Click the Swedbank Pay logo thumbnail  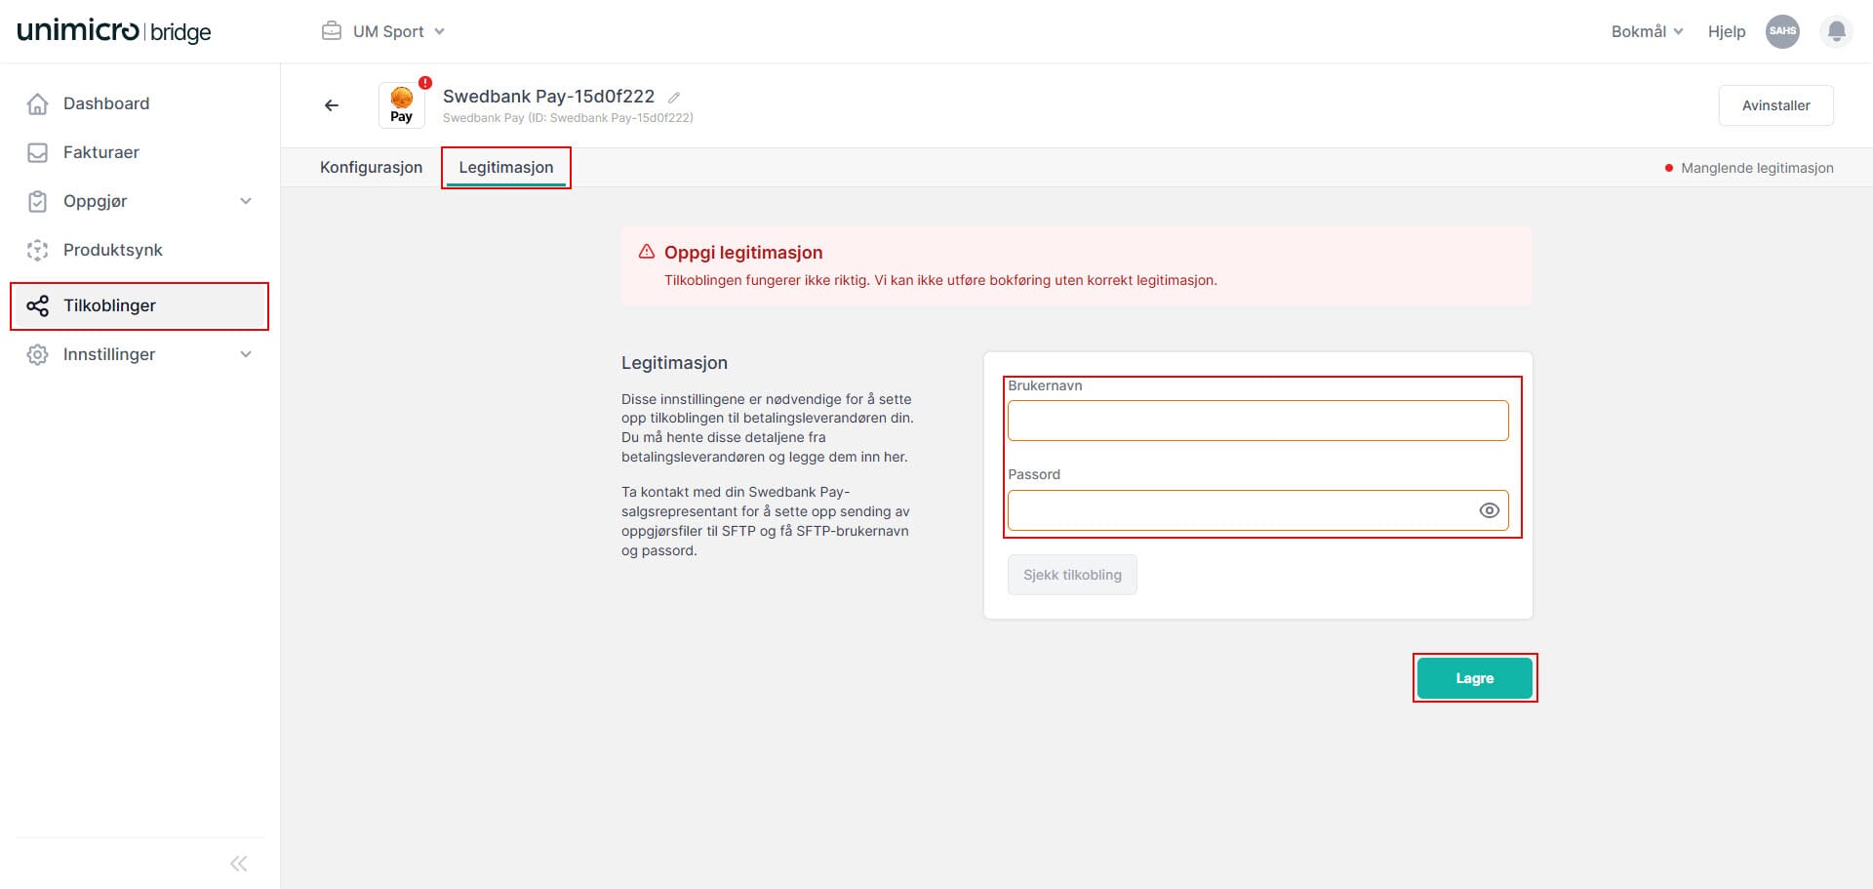pos(401,105)
